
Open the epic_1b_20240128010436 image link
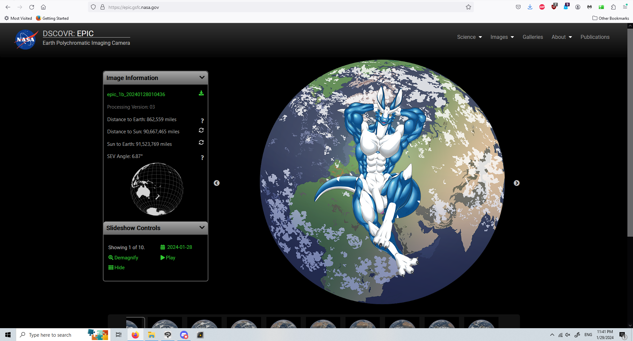[136, 94]
